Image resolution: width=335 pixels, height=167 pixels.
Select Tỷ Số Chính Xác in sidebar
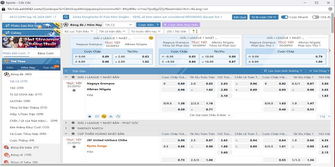click(26, 94)
